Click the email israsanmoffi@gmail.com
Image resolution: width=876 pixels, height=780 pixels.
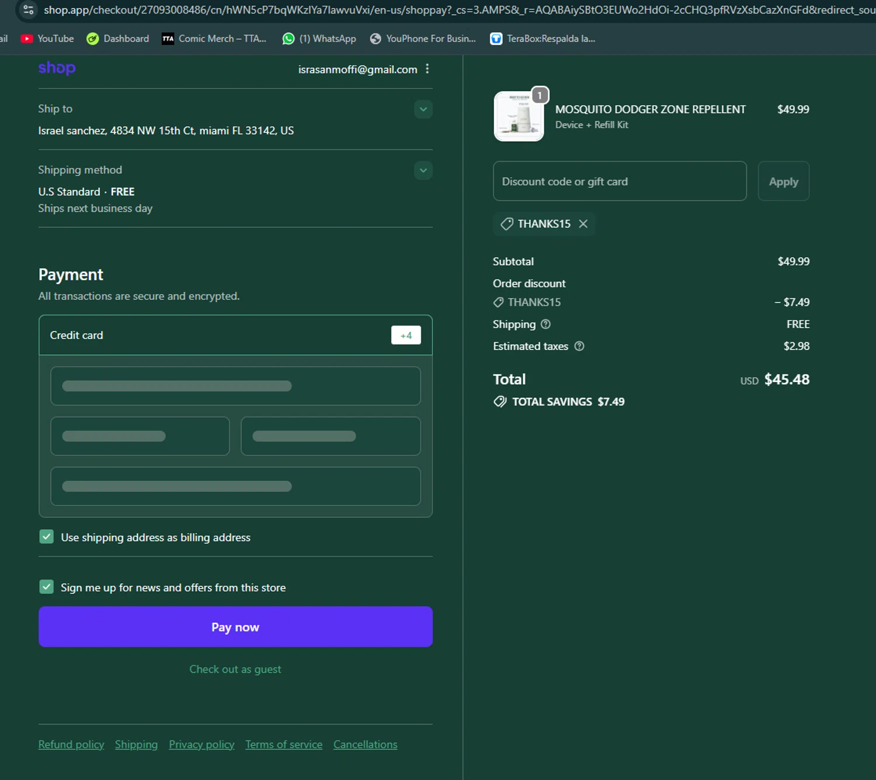tap(358, 70)
